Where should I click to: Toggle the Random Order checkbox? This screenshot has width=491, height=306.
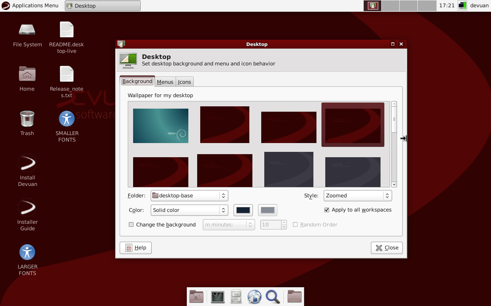(x=295, y=225)
